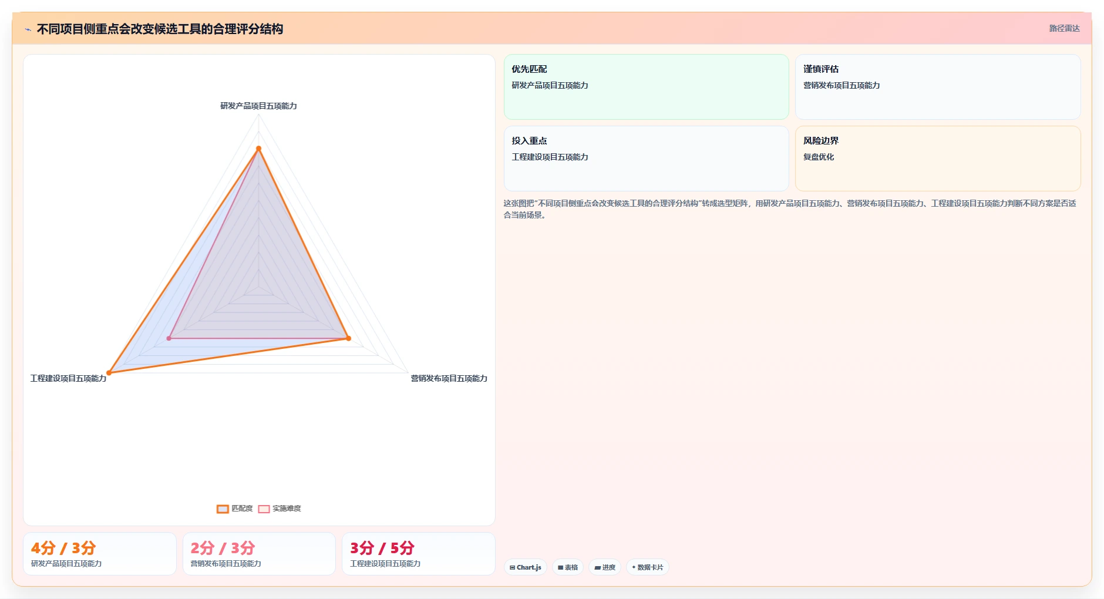Click the 3分 / 5分 score value
This screenshot has width=1104, height=599.
[382, 548]
